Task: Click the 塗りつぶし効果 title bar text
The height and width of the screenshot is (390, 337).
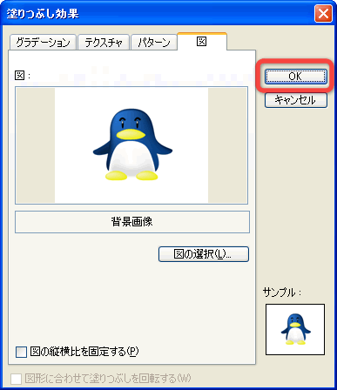Action: [x=43, y=14]
